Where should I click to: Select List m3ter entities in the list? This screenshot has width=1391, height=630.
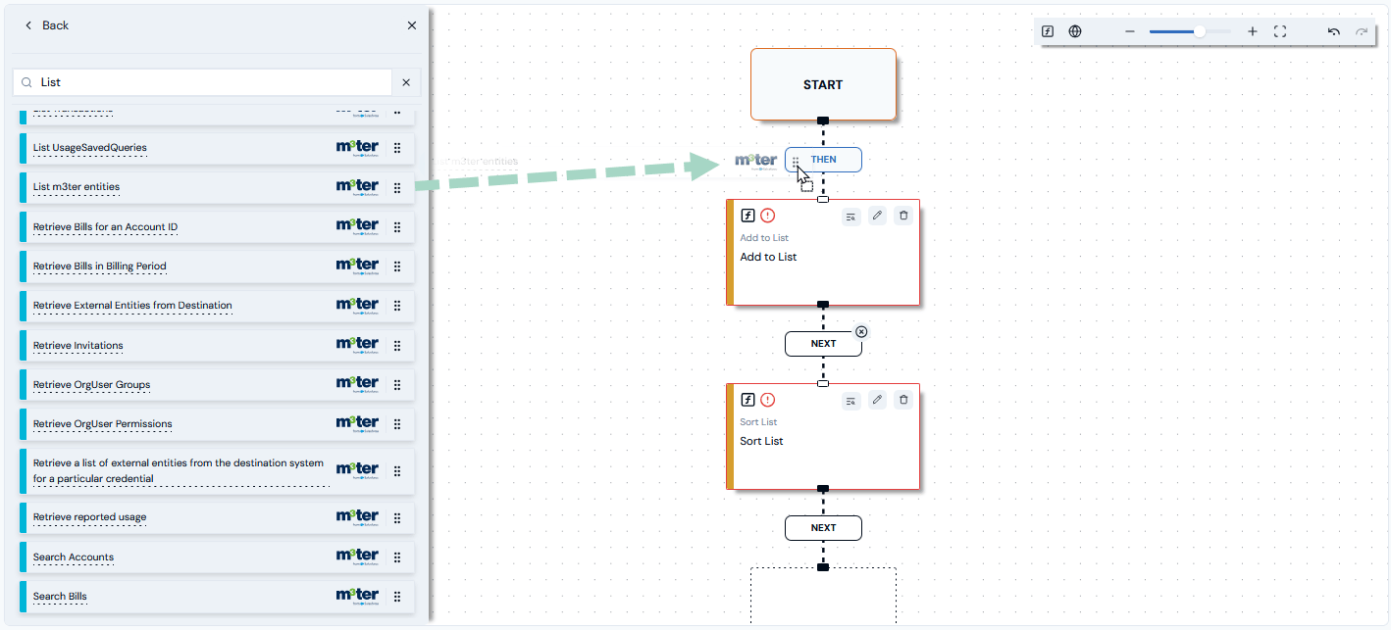tap(216, 187)
